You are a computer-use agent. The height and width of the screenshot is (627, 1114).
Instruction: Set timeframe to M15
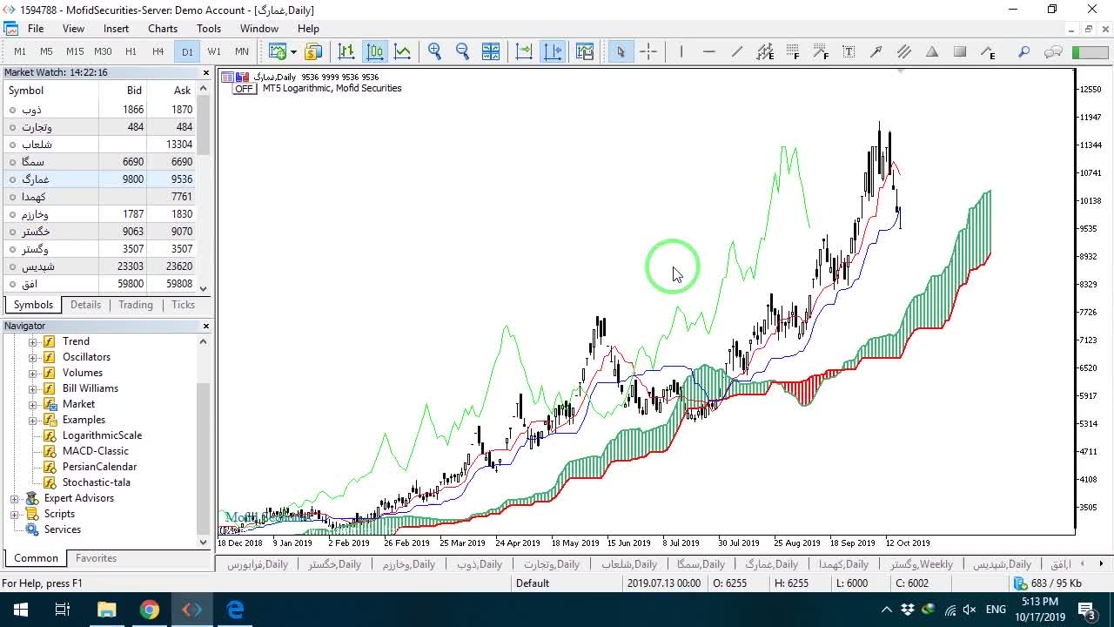click(75, 52)
